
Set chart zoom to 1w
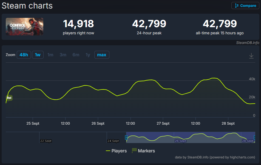[x=38, y=55]
